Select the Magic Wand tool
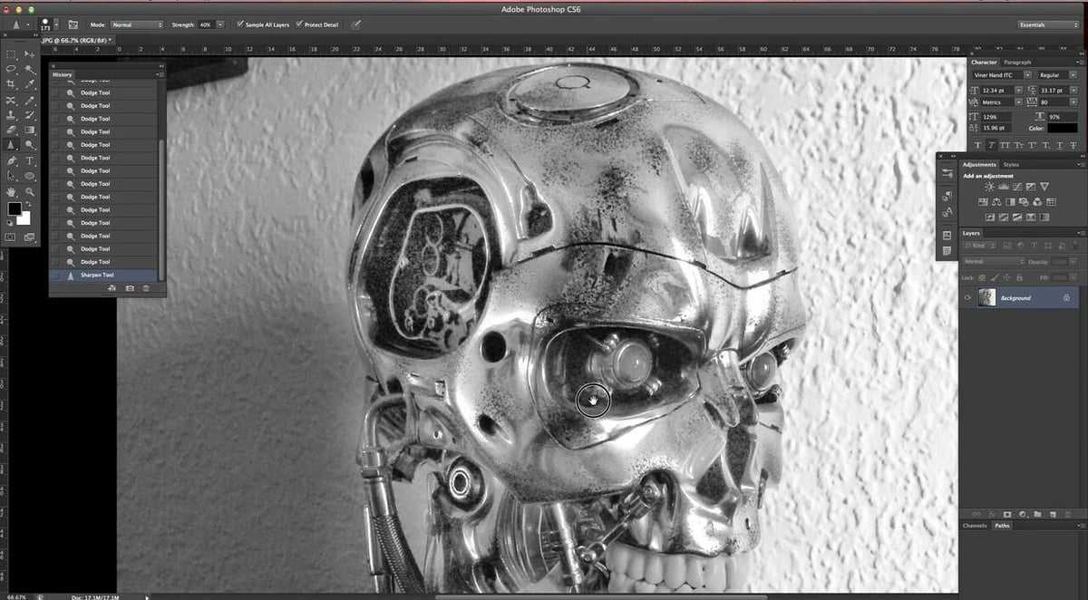Viewport: 1088px width, 600px height. [x=30, y=69]
